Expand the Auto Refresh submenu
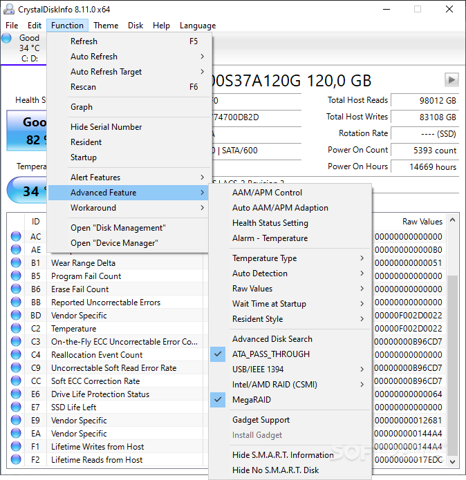The image size is (466, 480). (x=129, y=57)
